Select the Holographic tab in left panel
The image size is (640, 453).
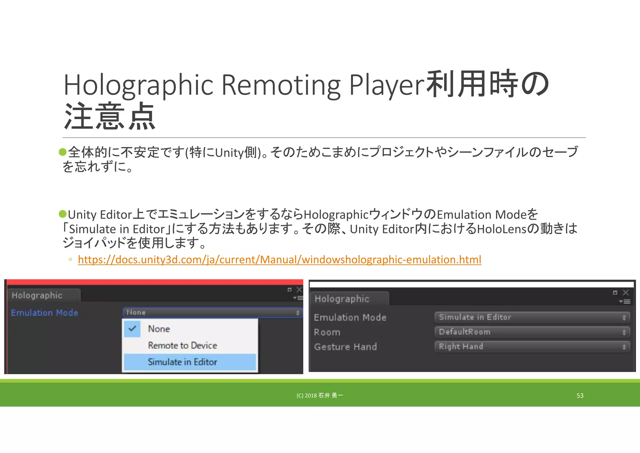coord(43,295)
